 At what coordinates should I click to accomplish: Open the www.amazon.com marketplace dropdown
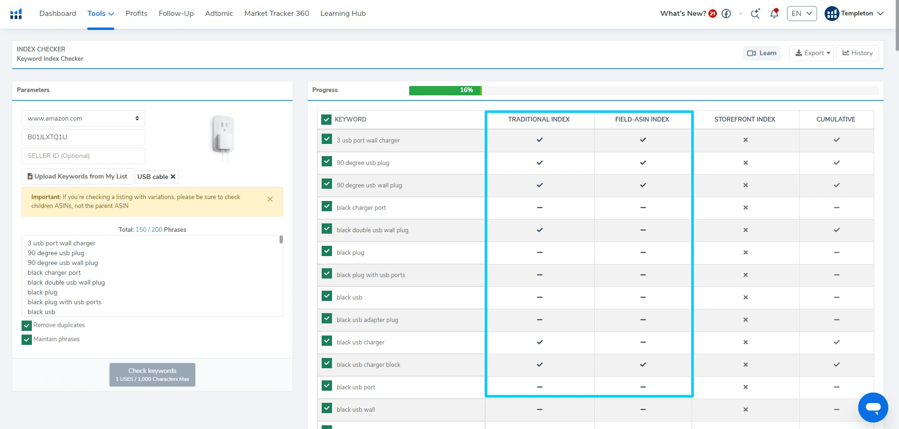tap(83, 119)
